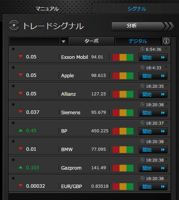Start the BP signal trade
This screenshot has width=179, height=200.
(153, 131)
